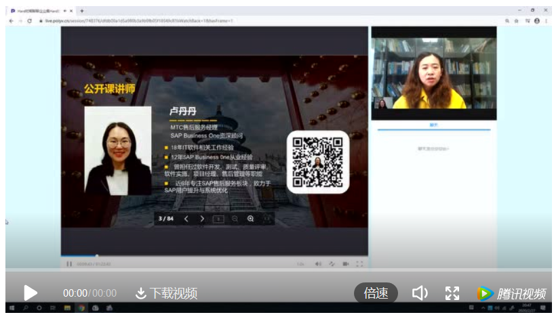The width and height of the screenshot is (554, 319).
Task: Click the address bar zoom magnifier icon
Action: coord(507,21)
